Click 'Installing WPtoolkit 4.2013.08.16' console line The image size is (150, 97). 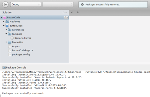pos(27,80)
